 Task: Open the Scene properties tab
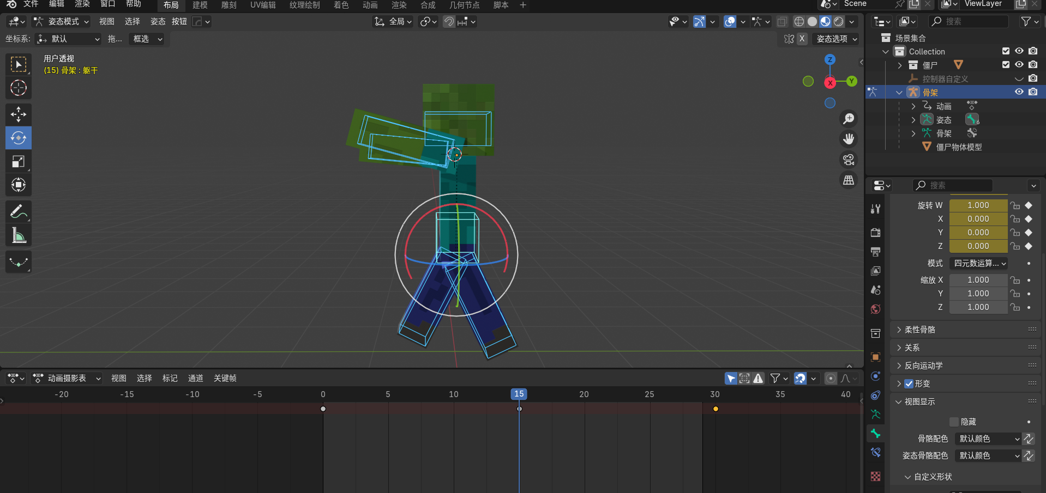876,290
